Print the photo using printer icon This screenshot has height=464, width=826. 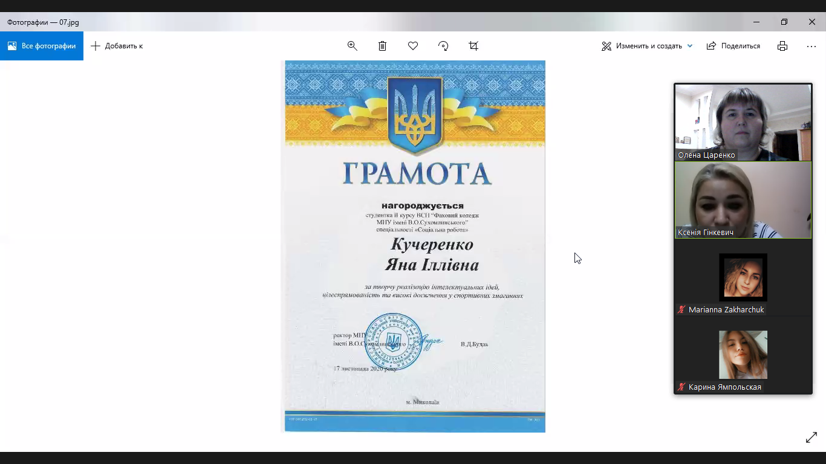tap(782, 46)
